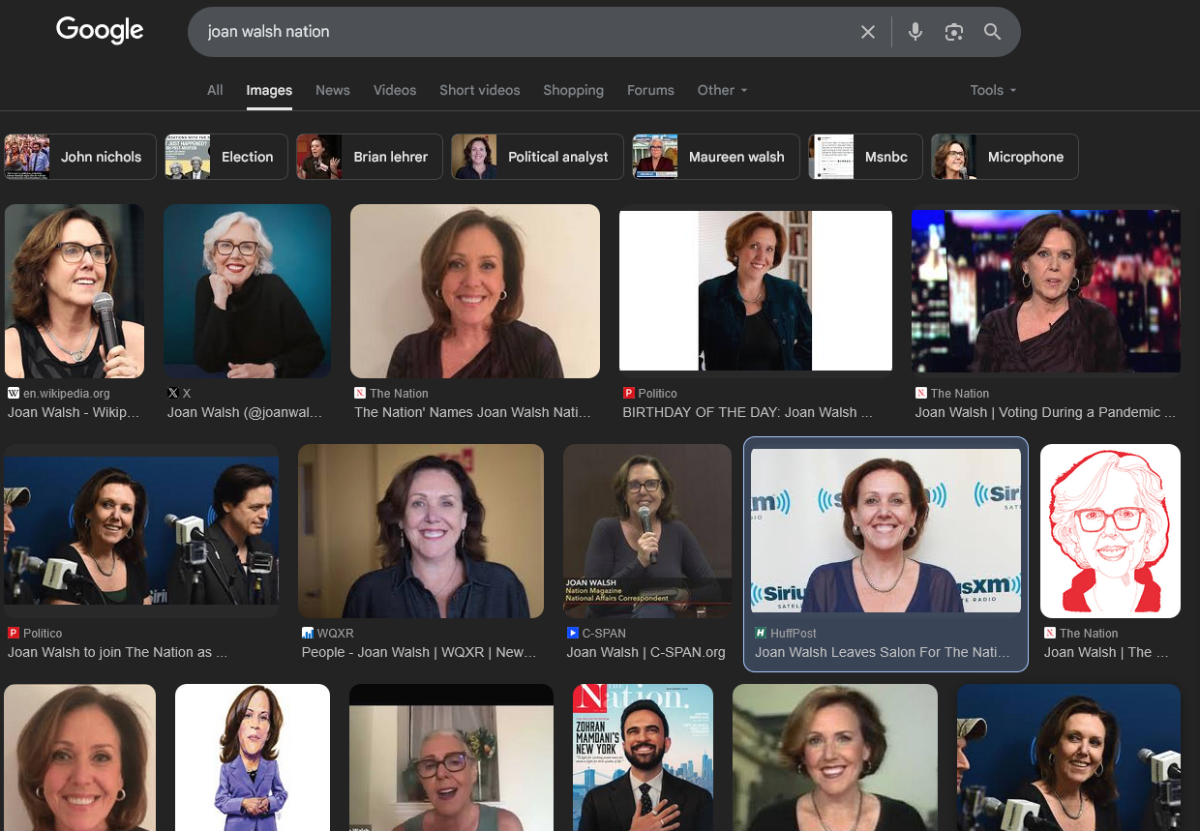
Task: Expand the Other dropdown menu
Action: click(723, 90)
